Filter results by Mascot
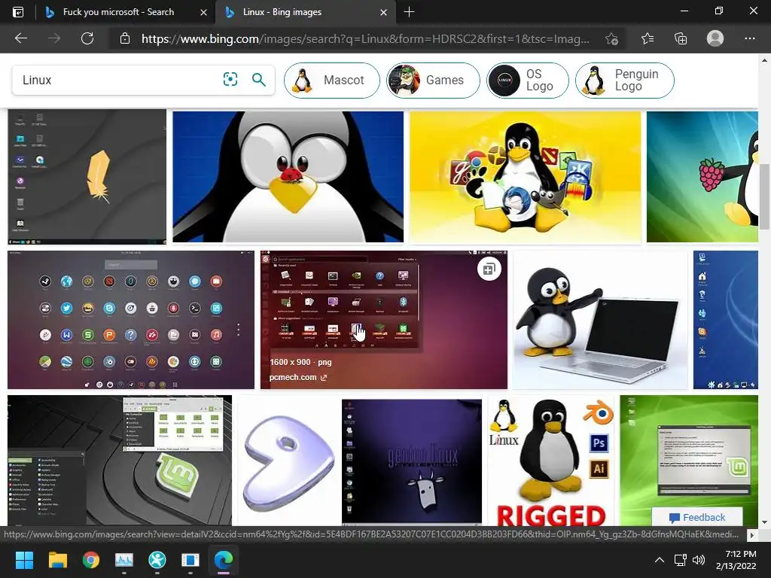Image resolution: width=771 pixels, height=578 pixels. [x=332, y=80]
